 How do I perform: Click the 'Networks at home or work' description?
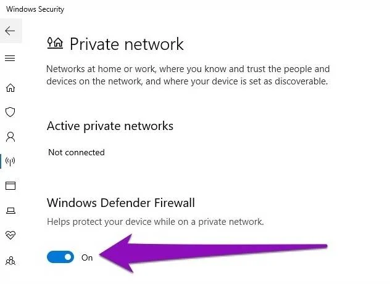[x=188, y=75]
